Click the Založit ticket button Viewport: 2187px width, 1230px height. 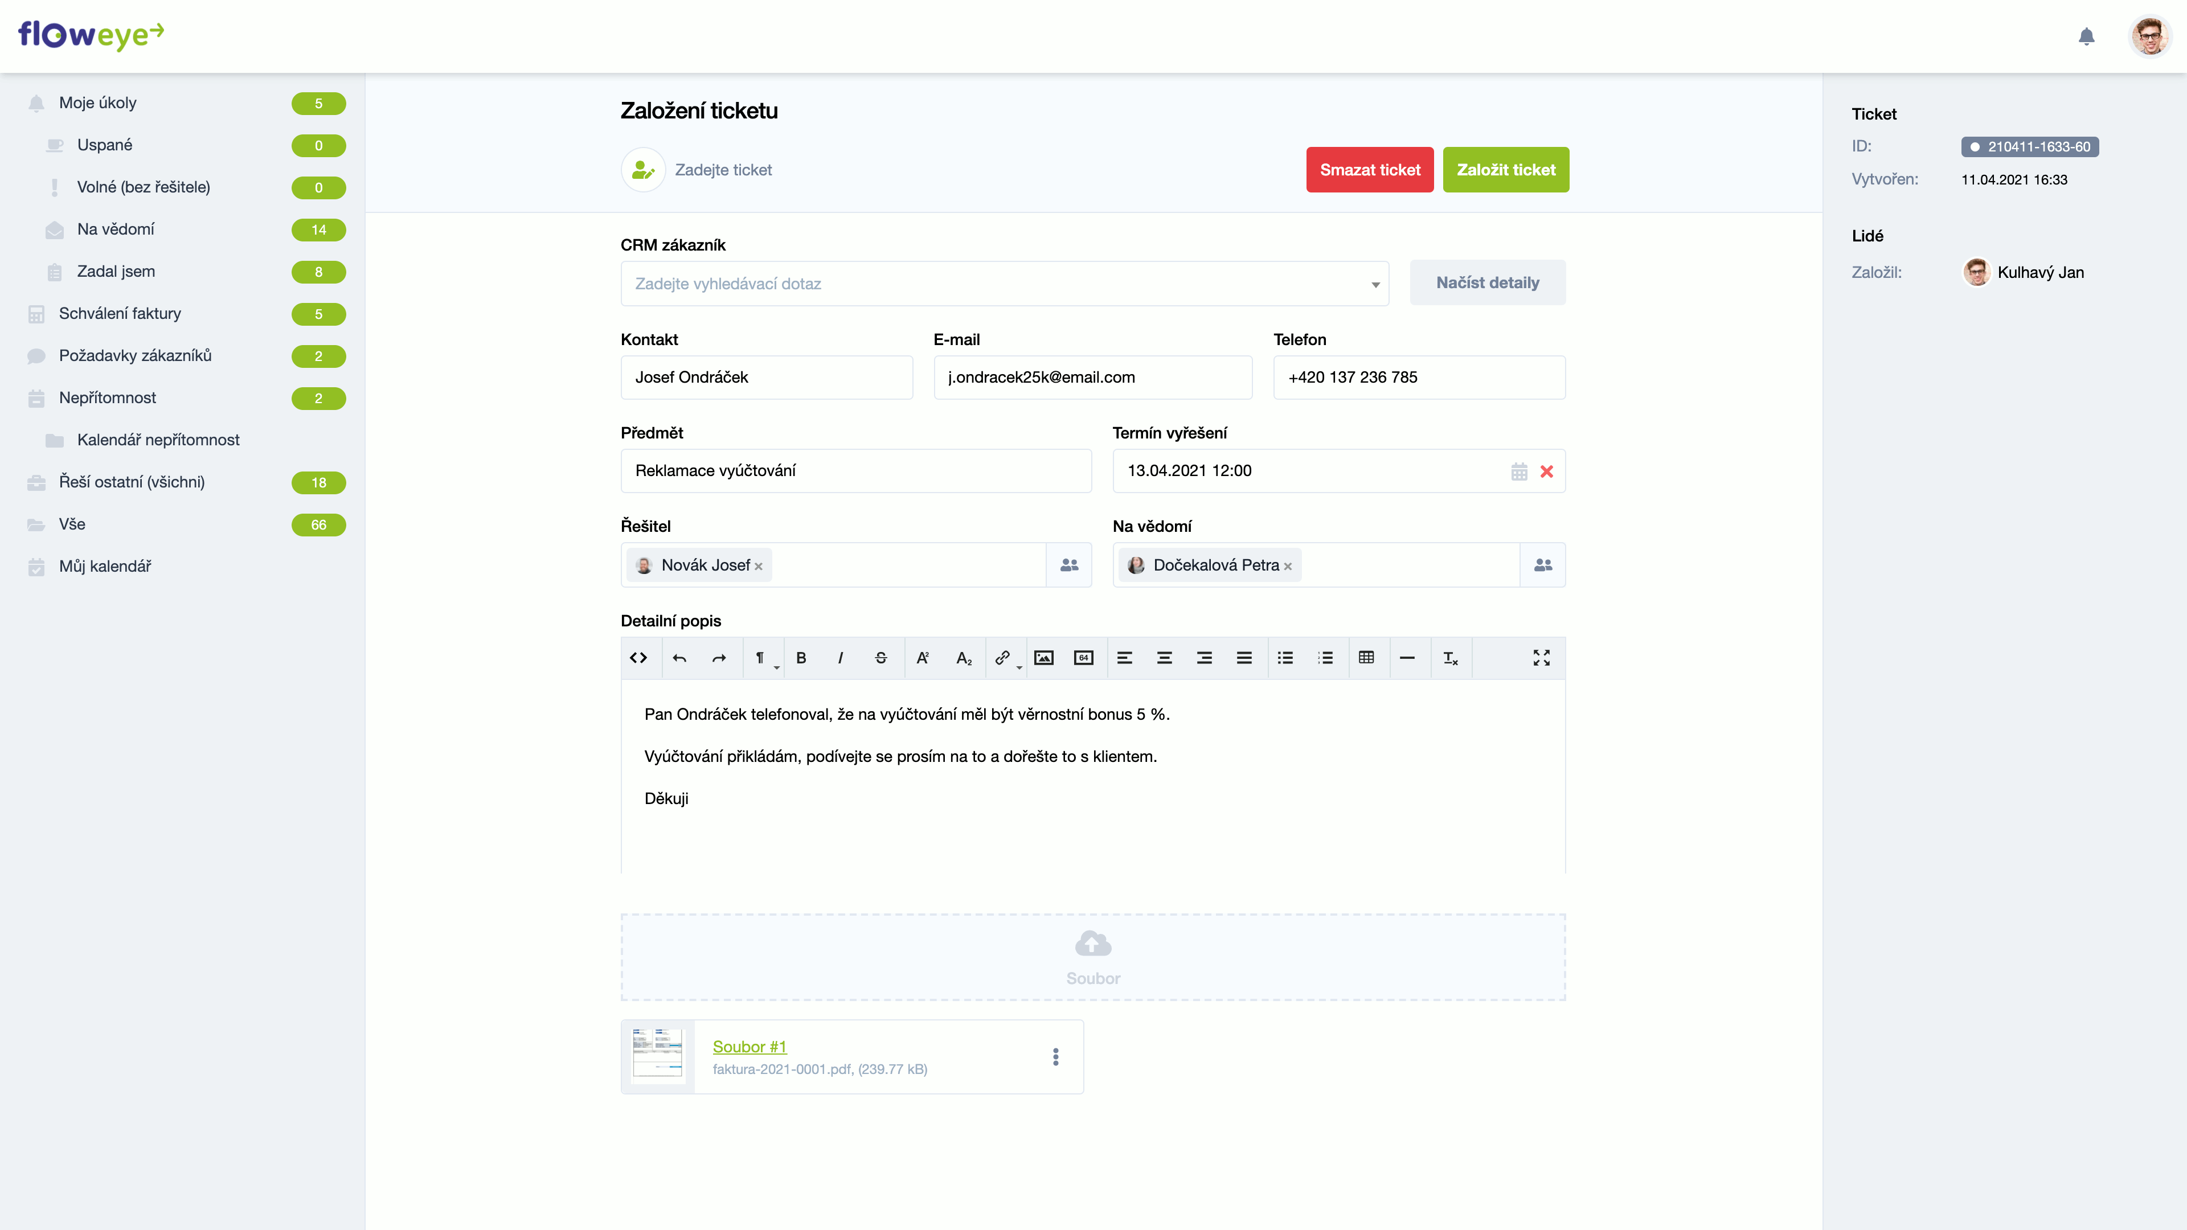pos(1505,170)
